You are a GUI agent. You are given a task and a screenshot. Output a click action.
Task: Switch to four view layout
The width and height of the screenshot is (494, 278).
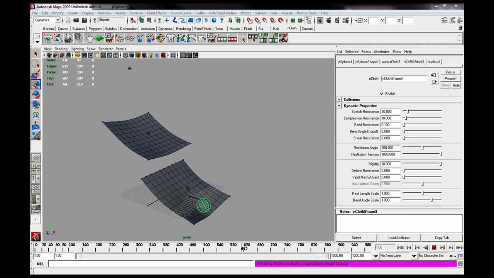pyautogui.click(x=36, y=168)
